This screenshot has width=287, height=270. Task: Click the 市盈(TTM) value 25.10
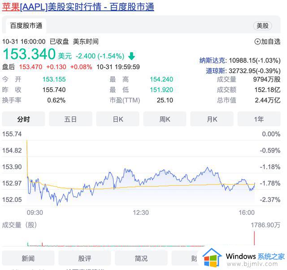tap(165, 100)
